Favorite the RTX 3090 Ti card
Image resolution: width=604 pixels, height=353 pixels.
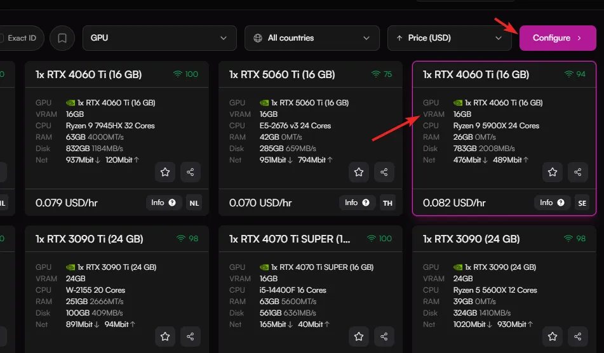pos(165,336)
